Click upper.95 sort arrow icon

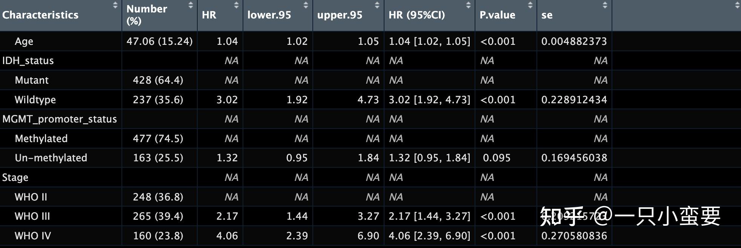click(377, 5)
